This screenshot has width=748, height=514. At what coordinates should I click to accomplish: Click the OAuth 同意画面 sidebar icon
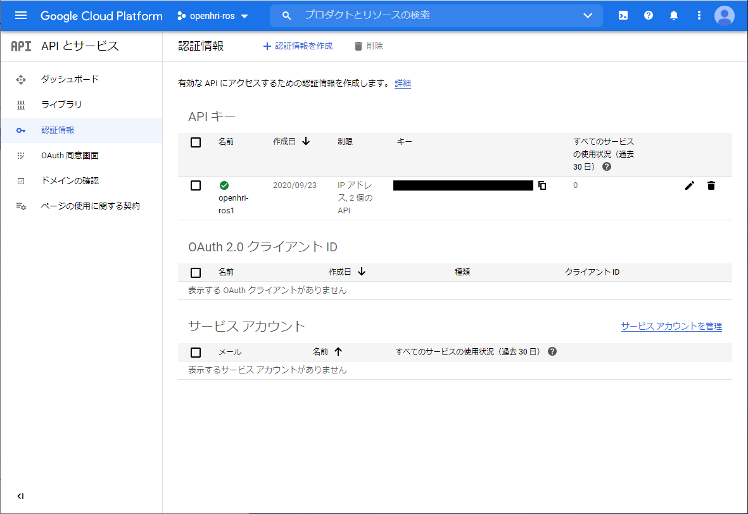pyautogui.click(x=20, y=156)
